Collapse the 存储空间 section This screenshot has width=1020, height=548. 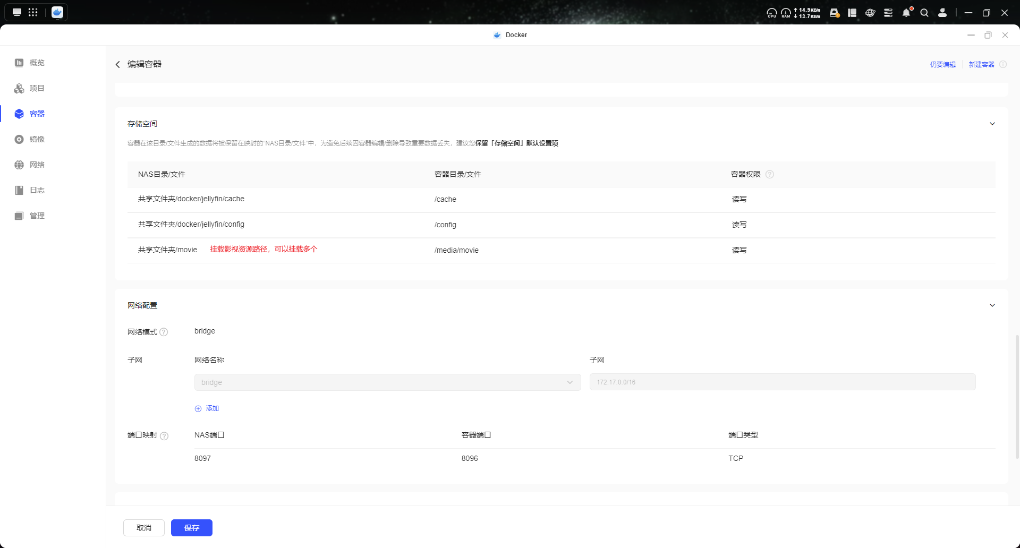pos(992,124)
